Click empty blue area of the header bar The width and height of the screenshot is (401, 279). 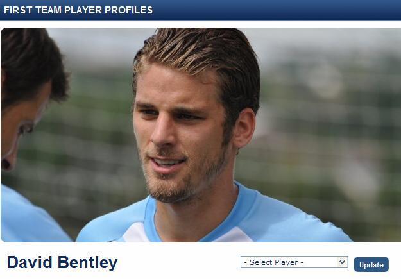click(276, 10)
